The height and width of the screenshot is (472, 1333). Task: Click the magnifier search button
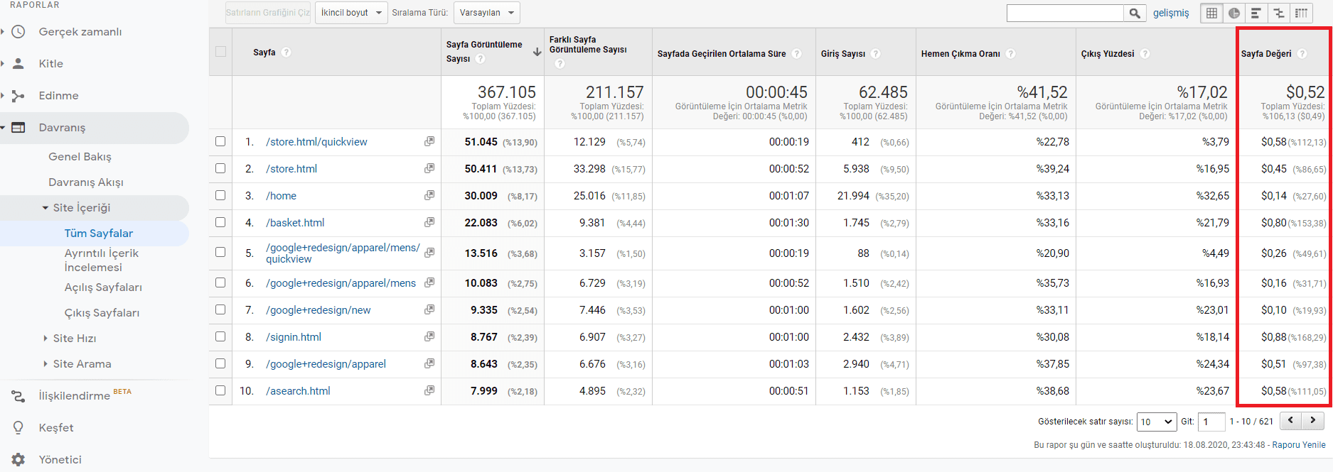(1135, 13)
